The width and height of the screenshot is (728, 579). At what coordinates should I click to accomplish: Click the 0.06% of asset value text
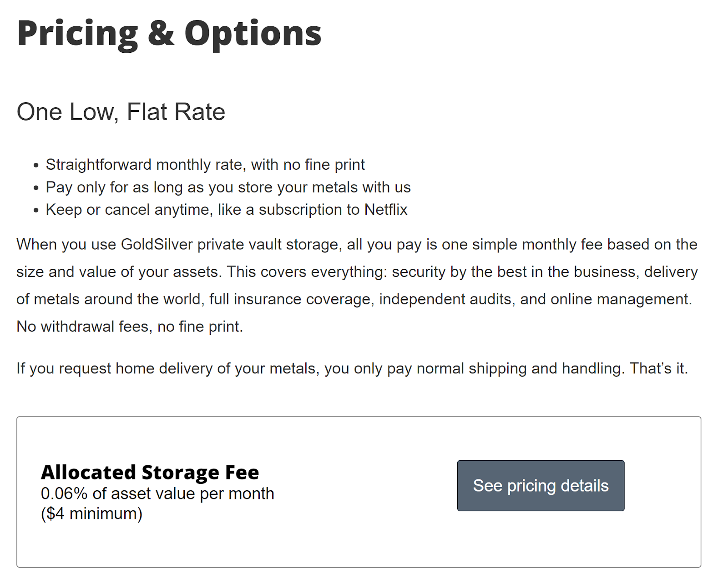[157, 493]
